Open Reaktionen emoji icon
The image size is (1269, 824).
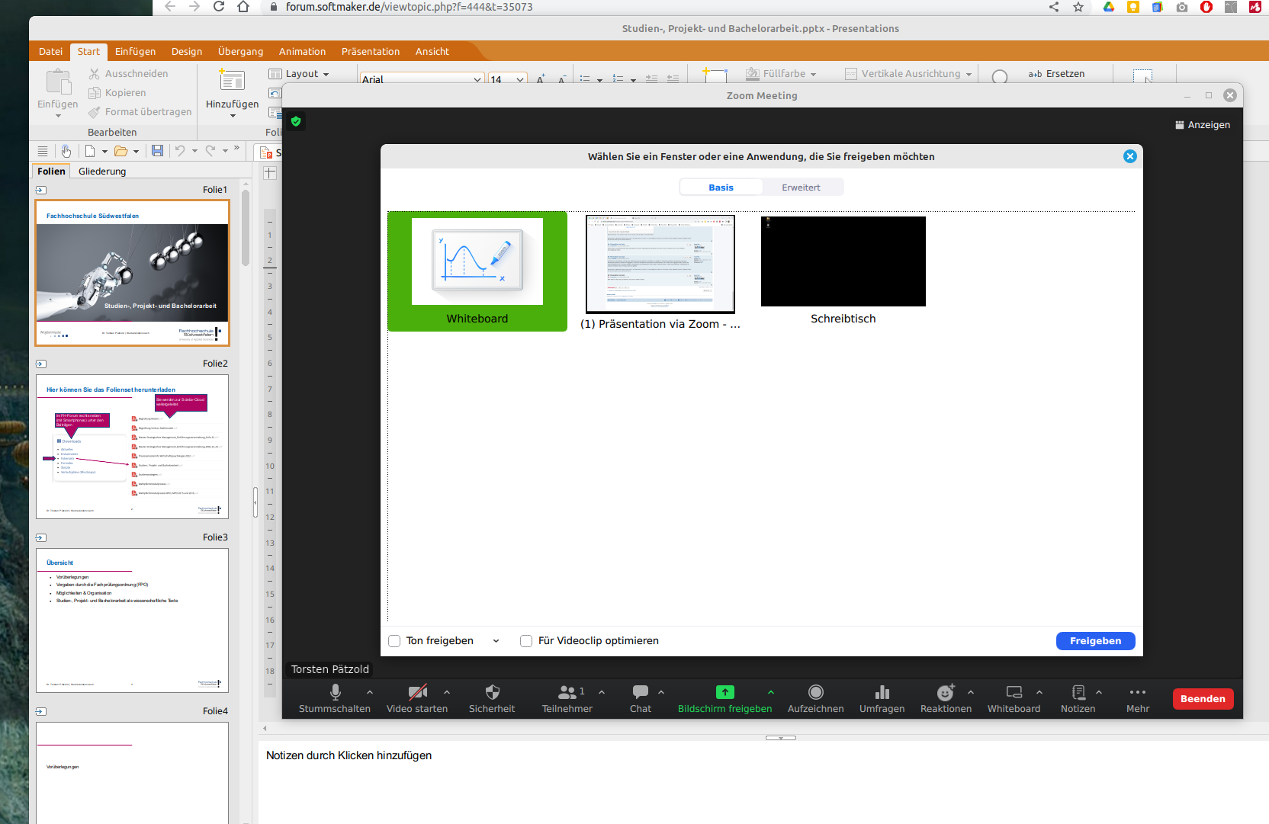pyautogui.click(x=946, y=692)
